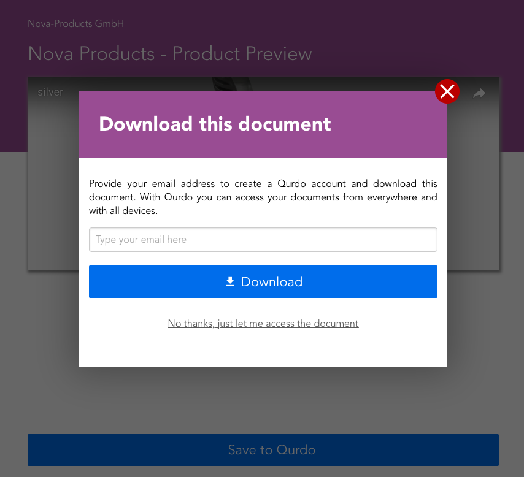Viewport: 524px width, 477px height.
Task: Dismiss the modal using the round red close icon
Action: 447,92
